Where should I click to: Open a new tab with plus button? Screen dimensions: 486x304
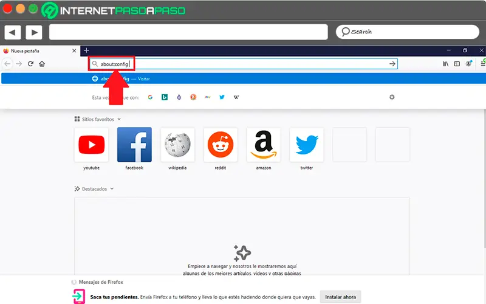[x=86, y=50]
